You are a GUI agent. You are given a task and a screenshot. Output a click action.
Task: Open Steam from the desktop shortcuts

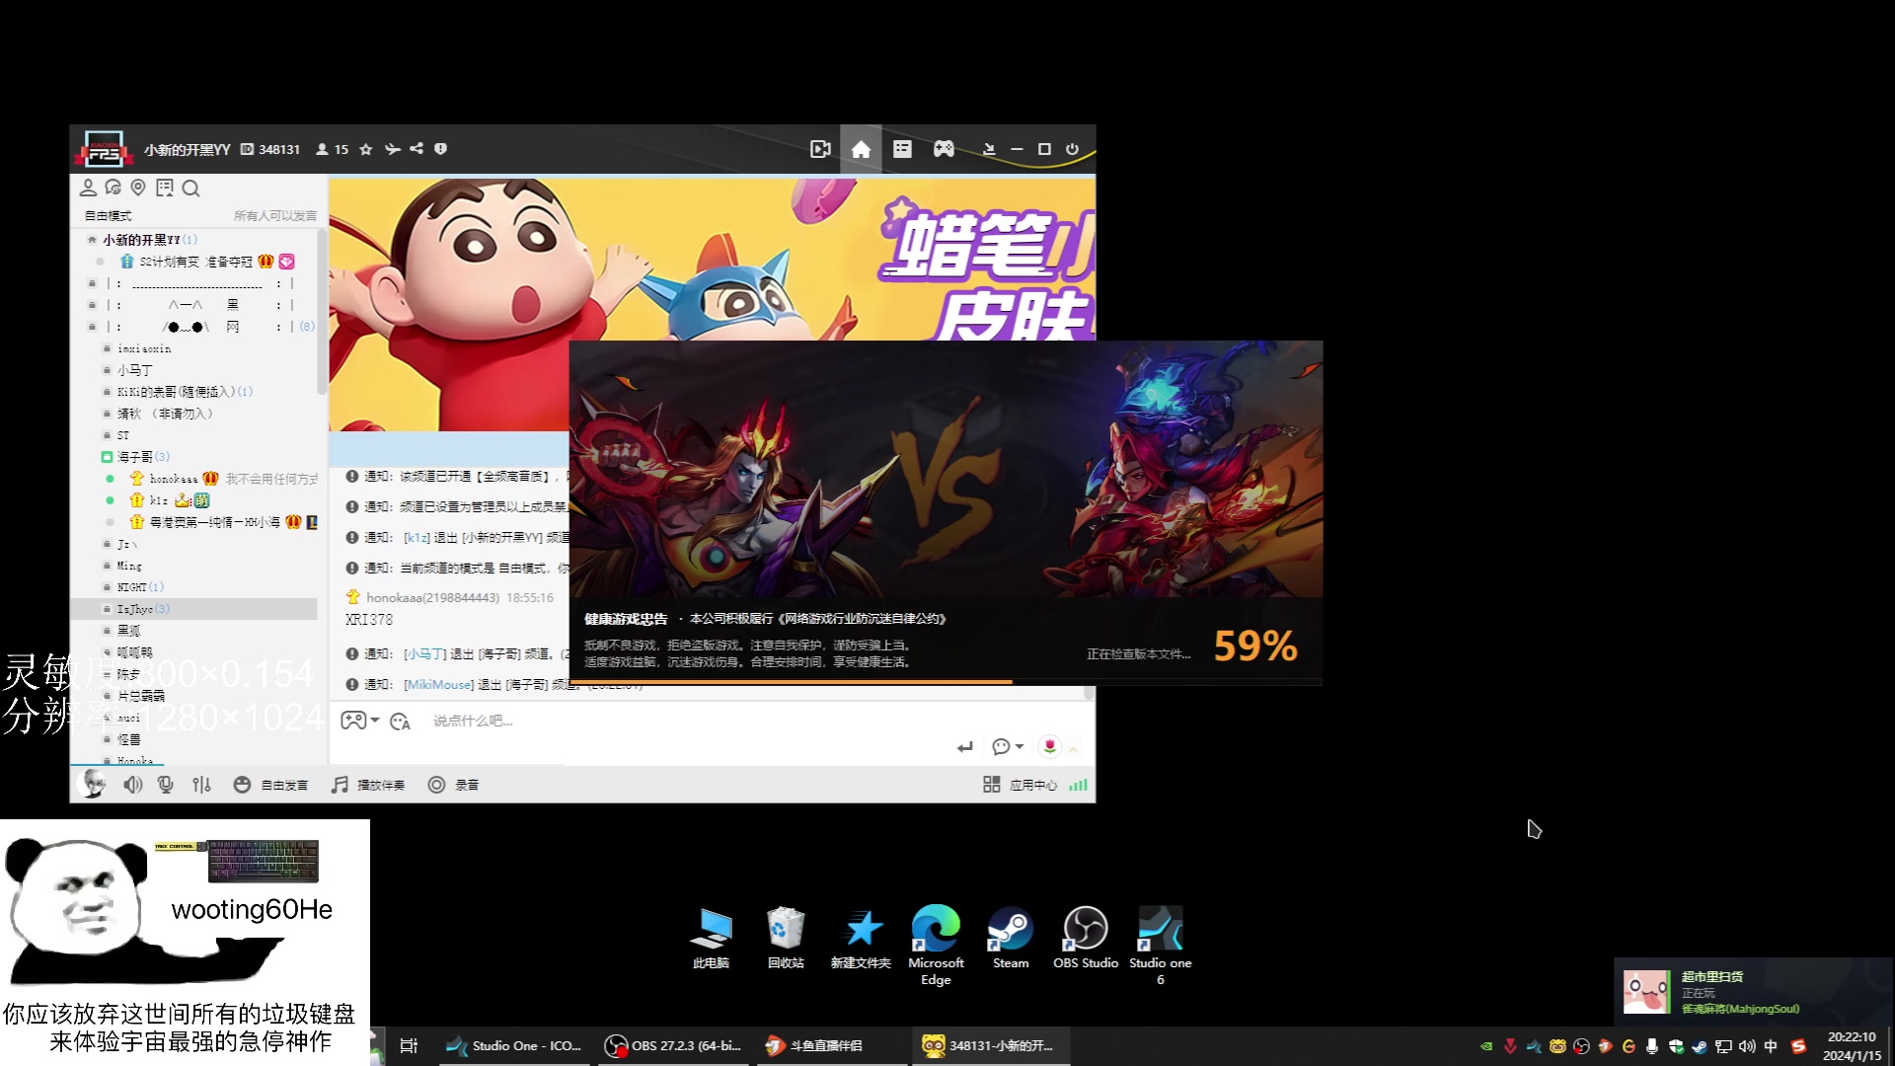pyautogui.click(x=1011, y=939)
